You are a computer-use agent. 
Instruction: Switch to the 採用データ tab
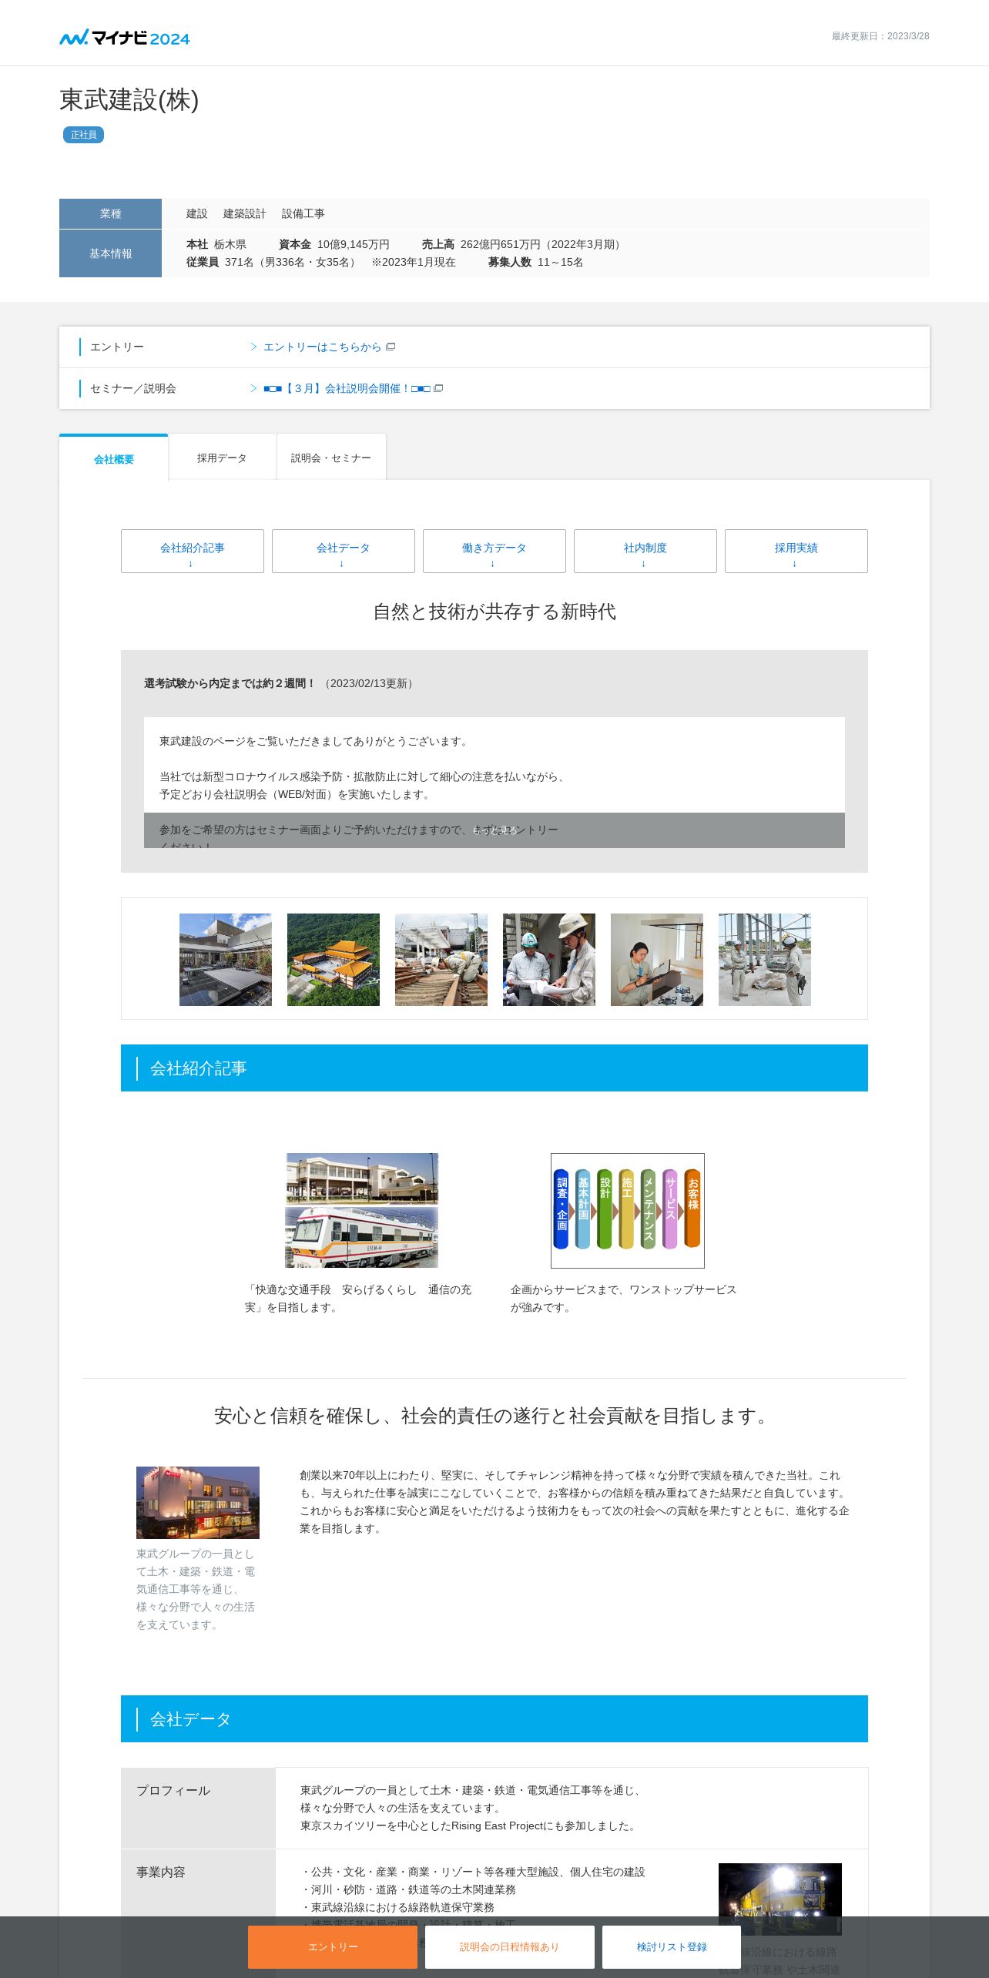tap(222, 458)
